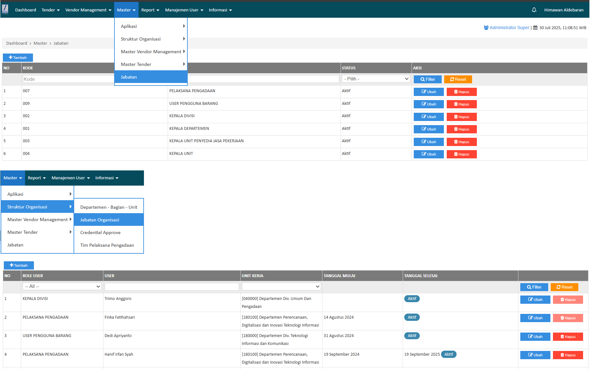Click the notification bell icon
Screen dimensions: 591x369
coord(534,10)
